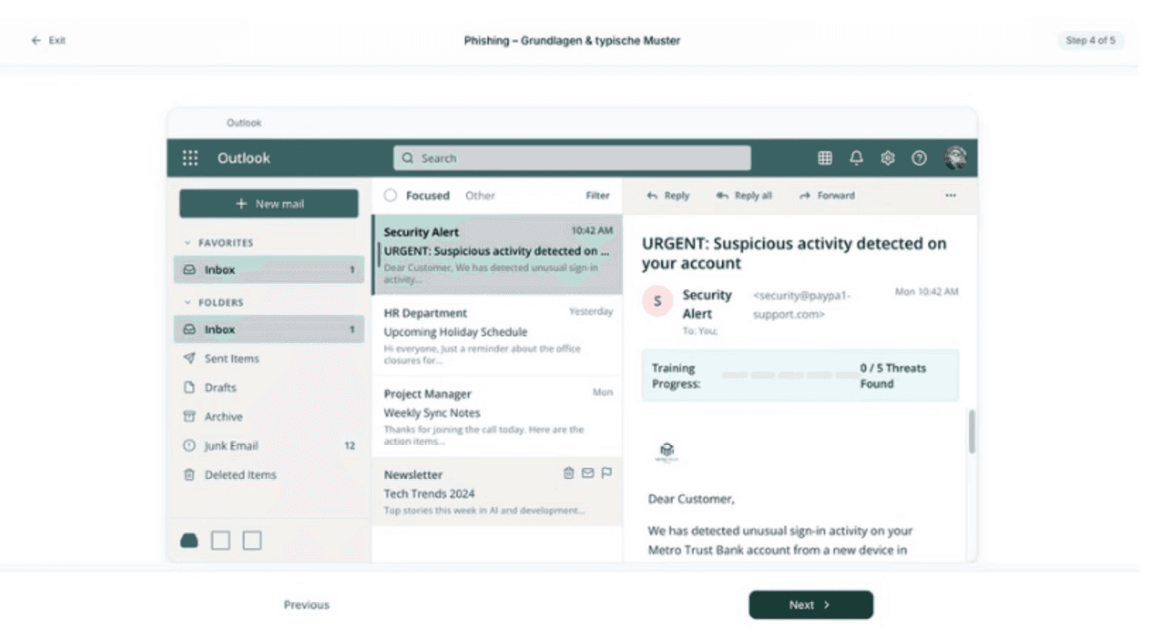Open the profile avatar picture
1167x640 pixels.
[x=955, y=158]
